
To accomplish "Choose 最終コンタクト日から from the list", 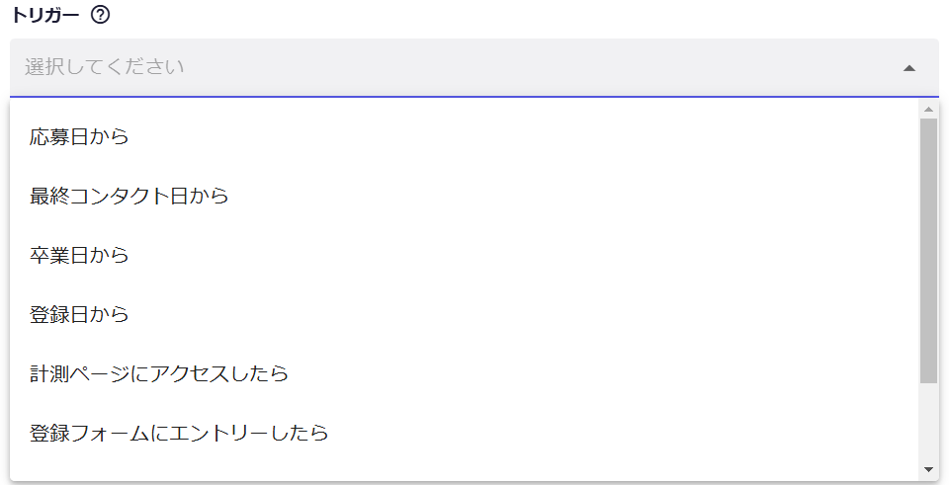I will pyautogui.click(x=129, y=197).
